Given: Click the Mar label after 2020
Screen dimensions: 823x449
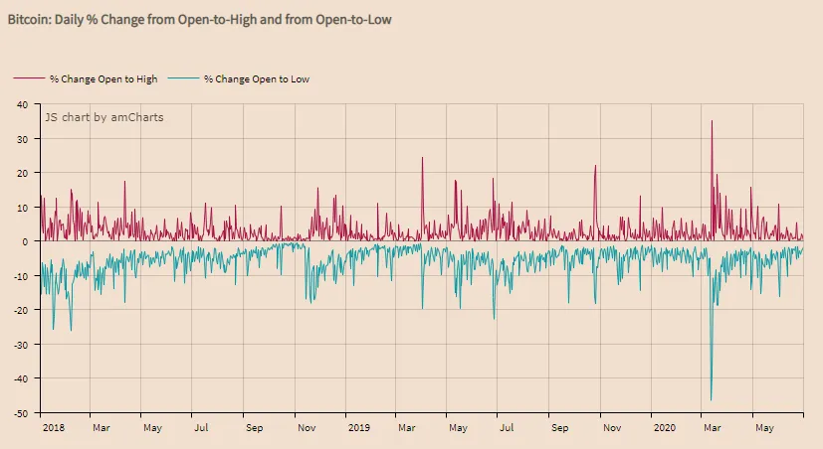Looking at the screenshot, I should (713, 427).
